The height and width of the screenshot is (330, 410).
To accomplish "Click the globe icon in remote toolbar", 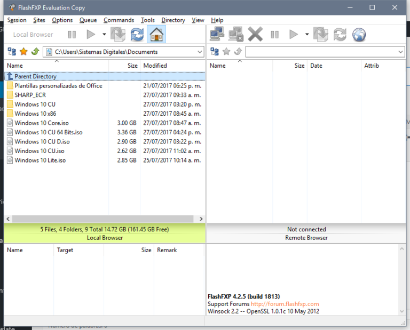I will [x=359, y=35].
